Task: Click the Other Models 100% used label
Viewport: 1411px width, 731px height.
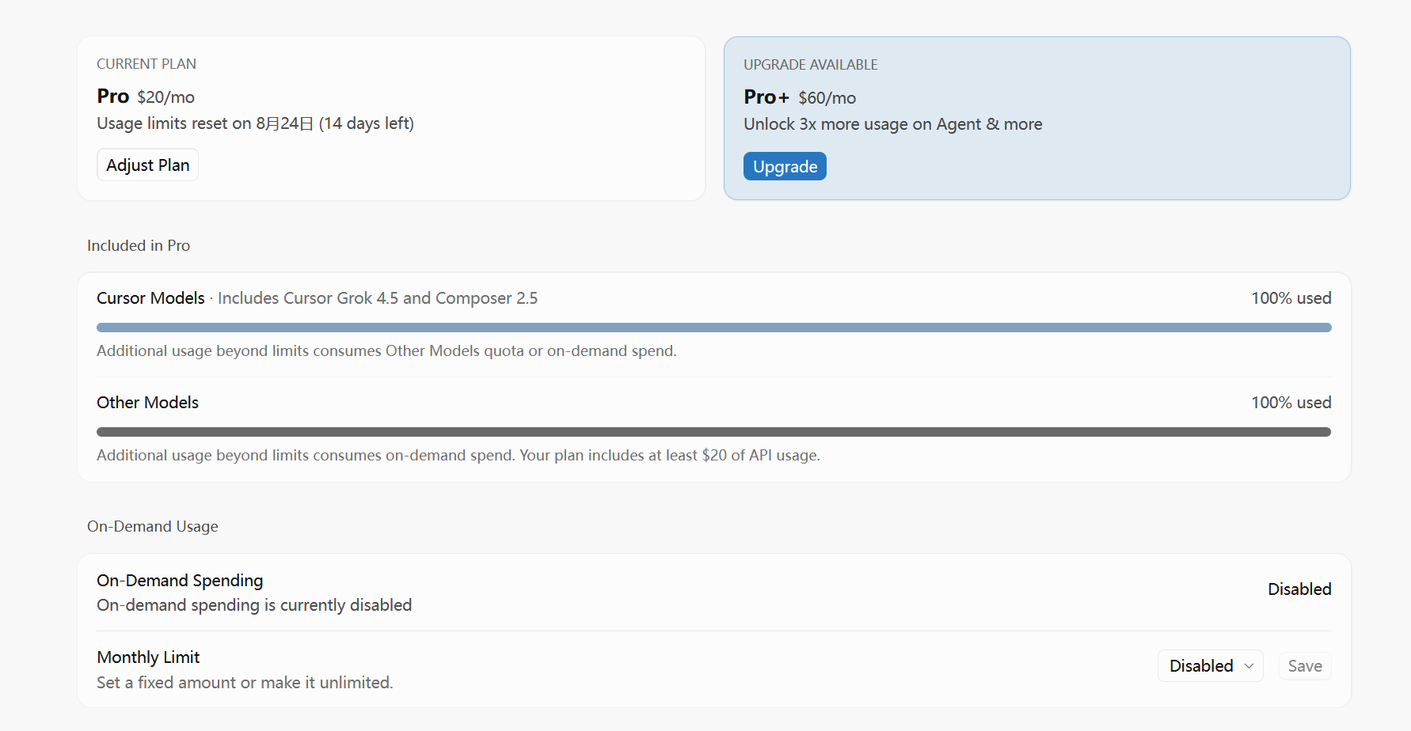Action: click(x=1291, y=403)
